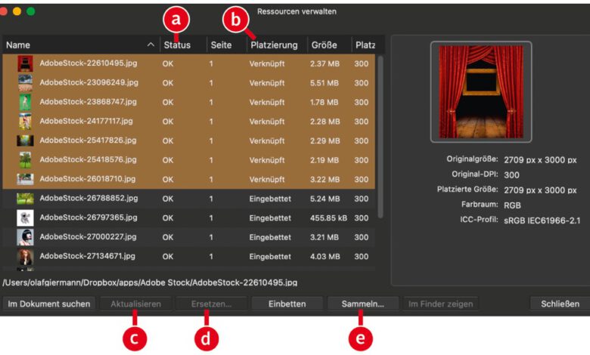The height and width of the screenshot is (355, 590).
Task: Select file name AdobeStock-25418576.jpg
Action: tap(88, 159)
